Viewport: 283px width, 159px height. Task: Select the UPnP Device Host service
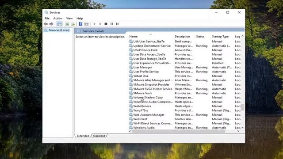click(x=184, y=50)
